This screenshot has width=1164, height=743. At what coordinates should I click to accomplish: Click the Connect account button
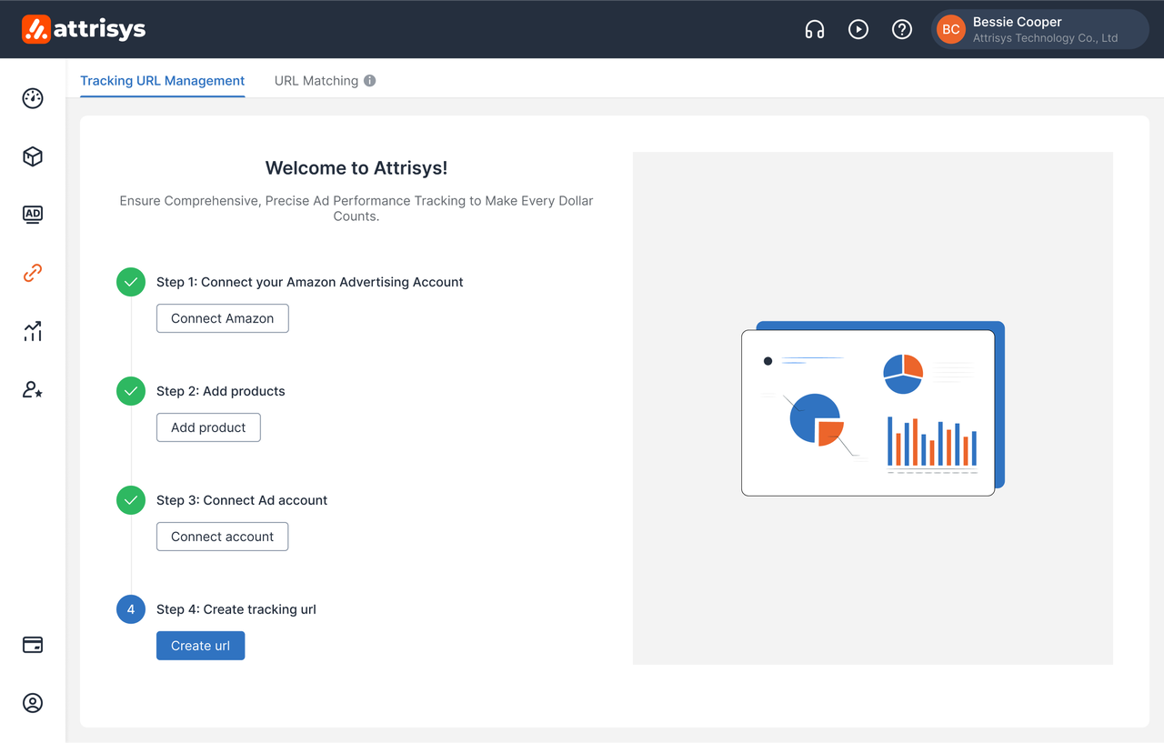coord(223,537)
